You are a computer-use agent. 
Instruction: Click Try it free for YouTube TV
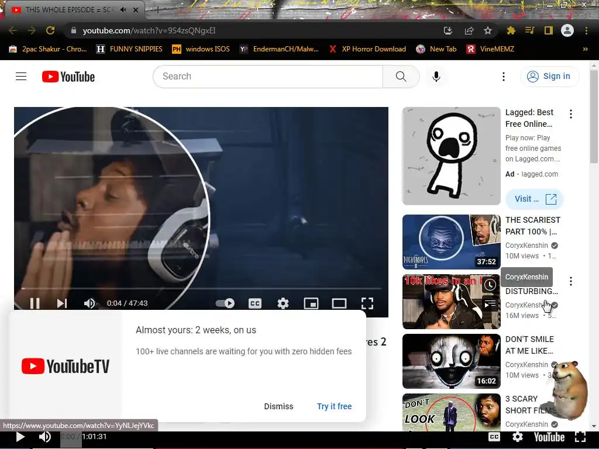tap(334, 406)
